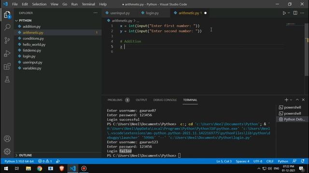This screenshot has height=173, width=309.
Task: Change line ending via CRLF item
Action: [270, 161]
